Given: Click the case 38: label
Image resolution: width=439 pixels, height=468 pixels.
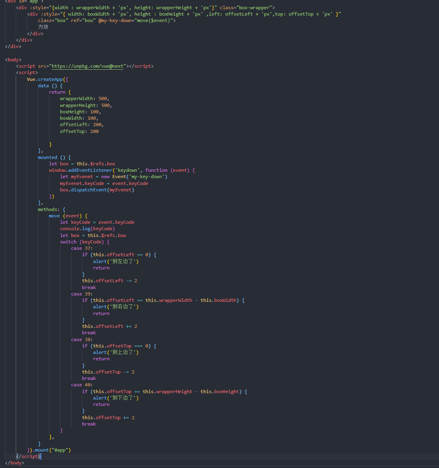Looking at the screenshot, I should coord(82,339).
